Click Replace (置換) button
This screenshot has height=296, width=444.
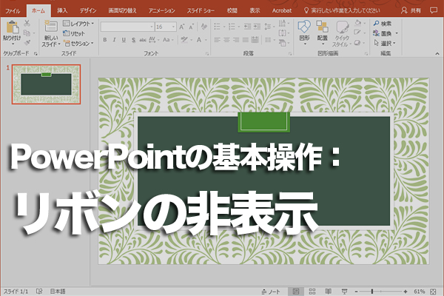pos(386,33)
